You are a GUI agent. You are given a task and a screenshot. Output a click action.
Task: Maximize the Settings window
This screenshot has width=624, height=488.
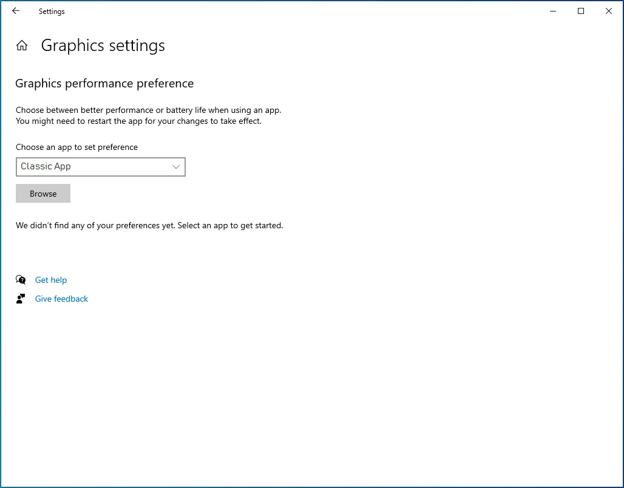581,11
